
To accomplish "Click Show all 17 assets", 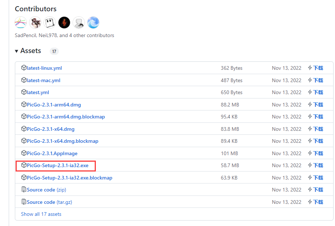I will point(41,214).
